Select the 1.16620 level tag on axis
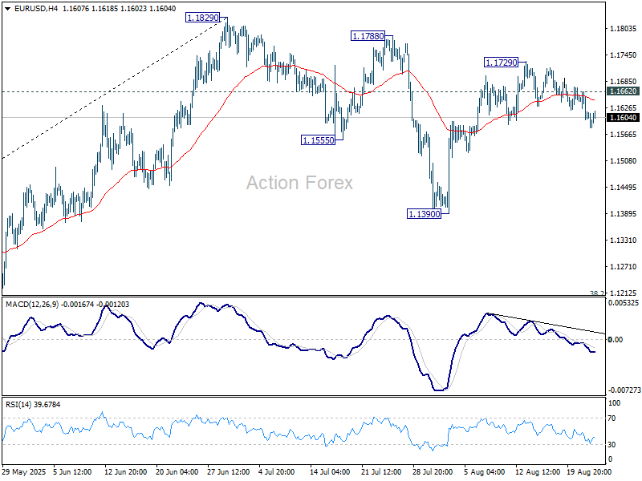 [623, 92]
